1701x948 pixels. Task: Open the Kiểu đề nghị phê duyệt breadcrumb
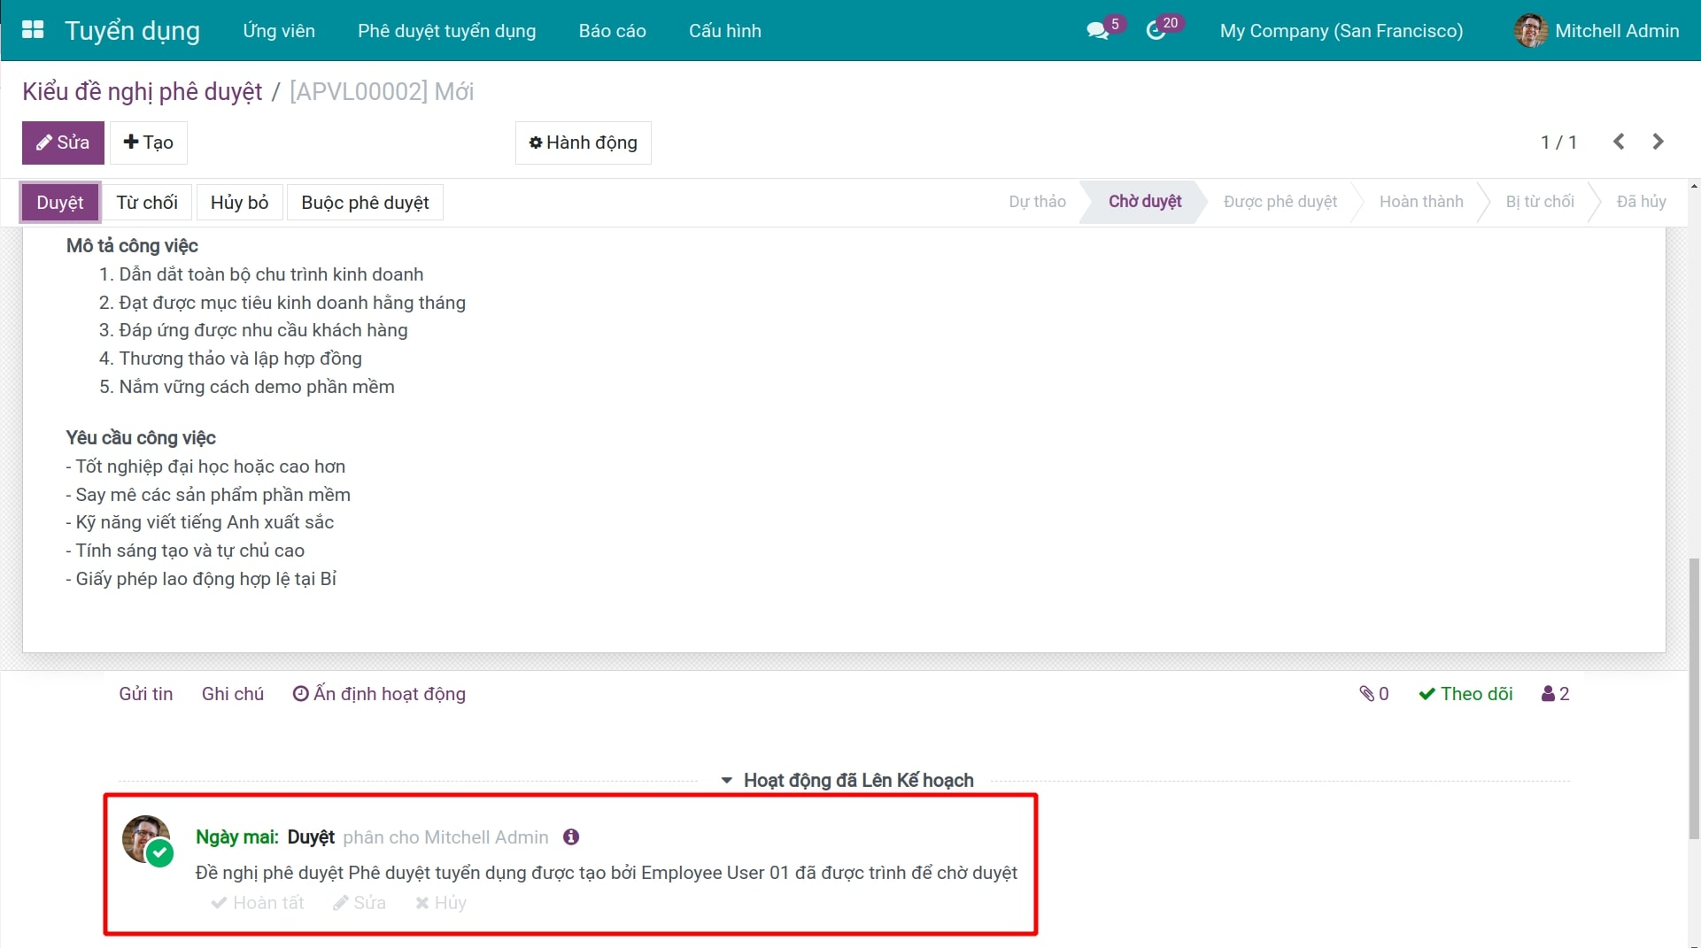(x=142, y=92)
